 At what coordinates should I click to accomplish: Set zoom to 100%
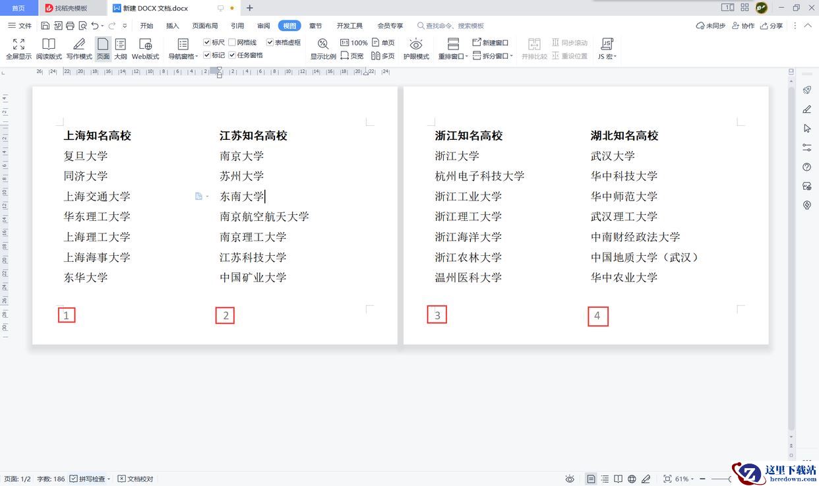354,43
